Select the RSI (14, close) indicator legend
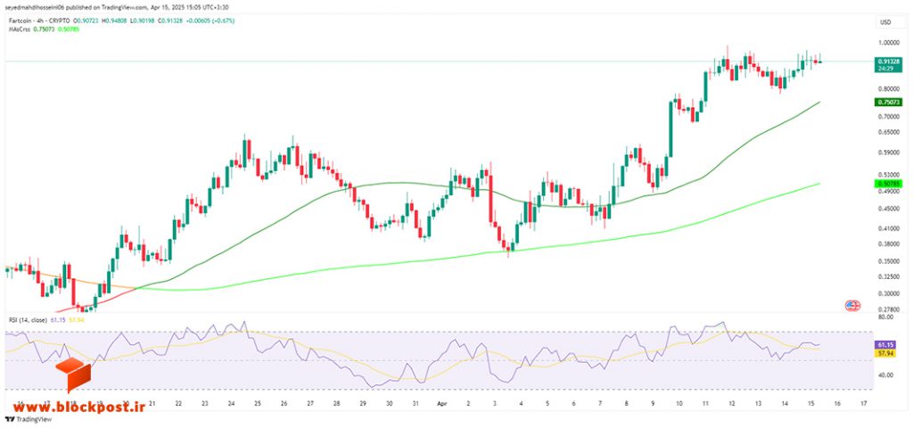 click(x=28, y=320)
